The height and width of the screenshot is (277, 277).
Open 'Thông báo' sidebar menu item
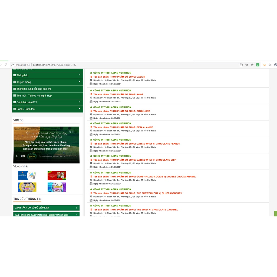coord(48,75)
